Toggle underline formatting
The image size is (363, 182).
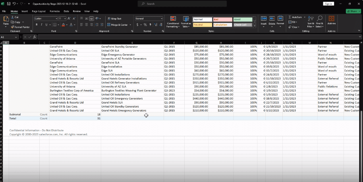click(x=46, y=25)
